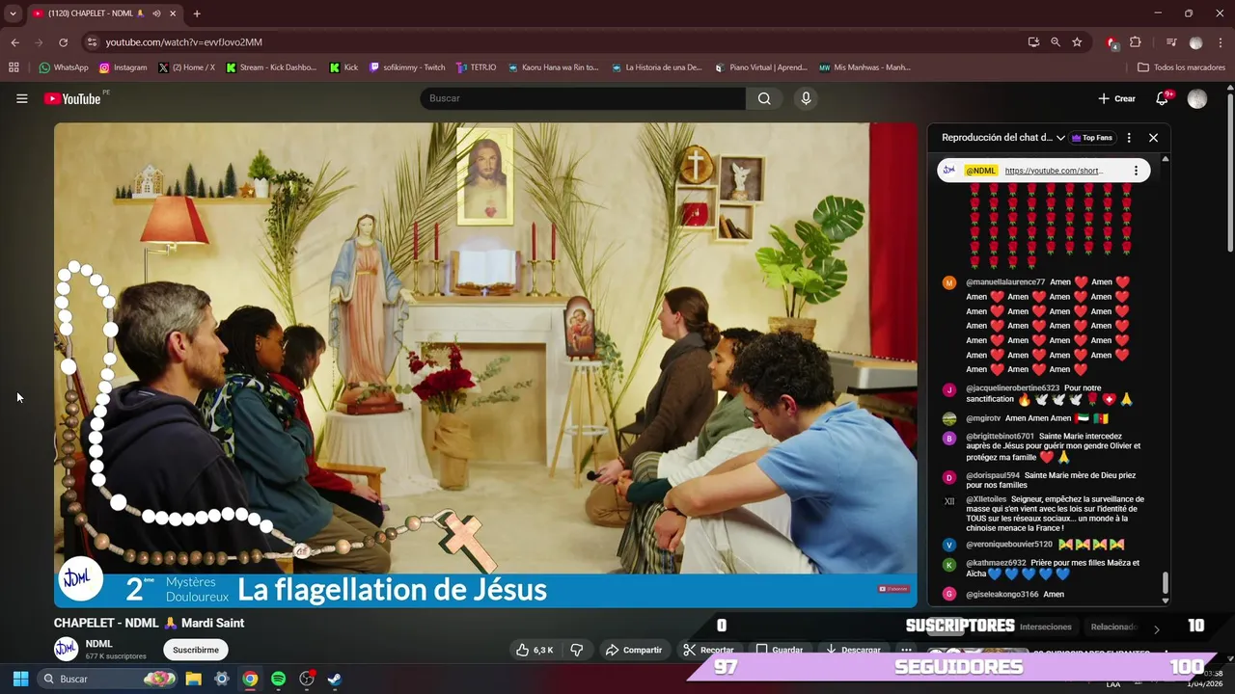1235x694 pixels.
Task: Open a new browser tab
Action: tap(197, 13)
